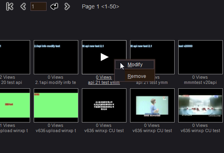Open the green thumbnail with 1 Views
224x153 pixels.
(15, 105)
